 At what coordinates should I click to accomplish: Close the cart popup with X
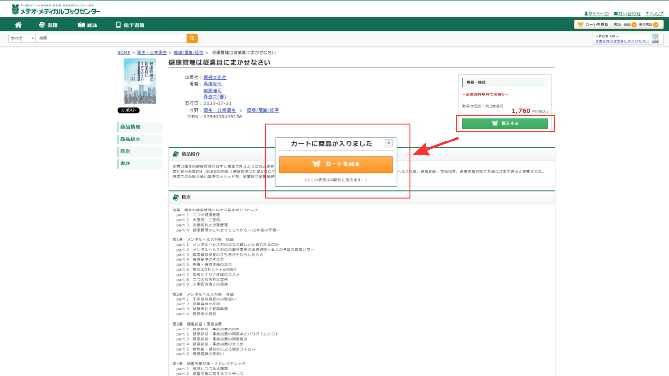388,143
